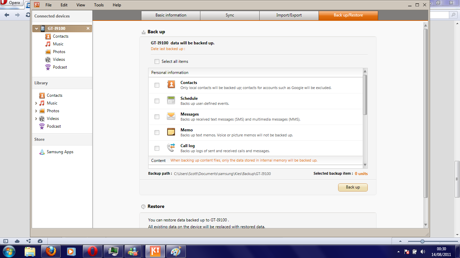This screenshot has width=460, height=258.
Task: Open Library Photos icon
Action: pyautogui.click(x=42, y=111)
